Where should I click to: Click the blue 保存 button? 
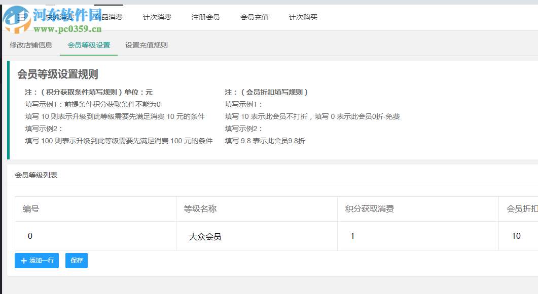(76, 261)
